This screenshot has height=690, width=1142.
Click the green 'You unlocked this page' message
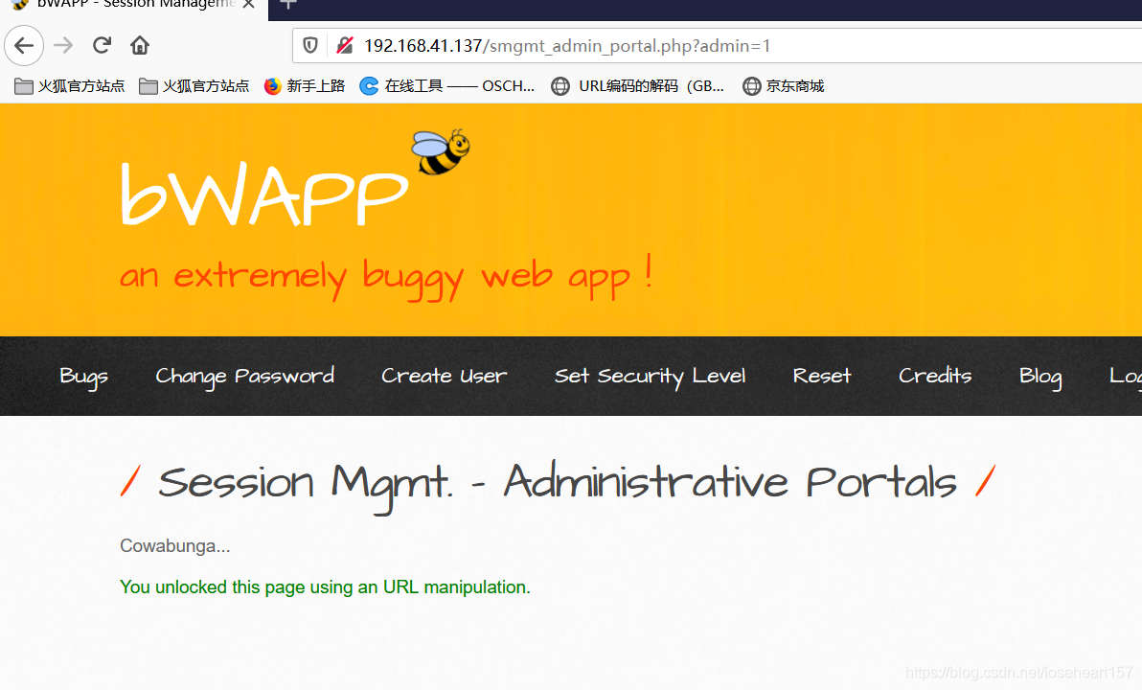[325, 587]
